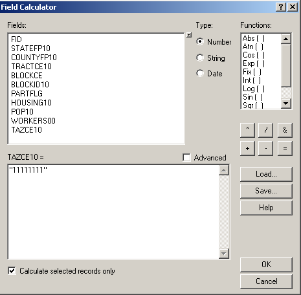Select the String type radio button
This screenshot has height=295, width=301.
(x=200, y=58)
